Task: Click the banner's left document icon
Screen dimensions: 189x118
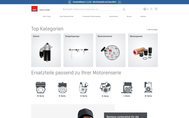Action: coord(70,2)
